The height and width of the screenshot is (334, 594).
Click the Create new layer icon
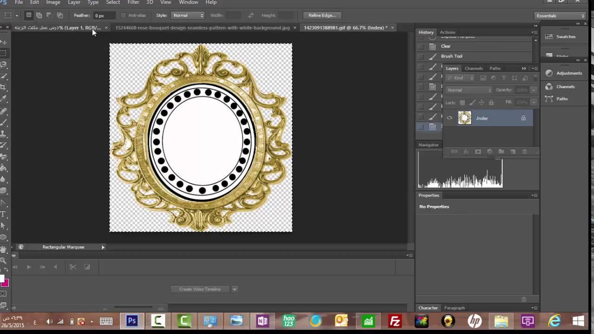point(513,152)
